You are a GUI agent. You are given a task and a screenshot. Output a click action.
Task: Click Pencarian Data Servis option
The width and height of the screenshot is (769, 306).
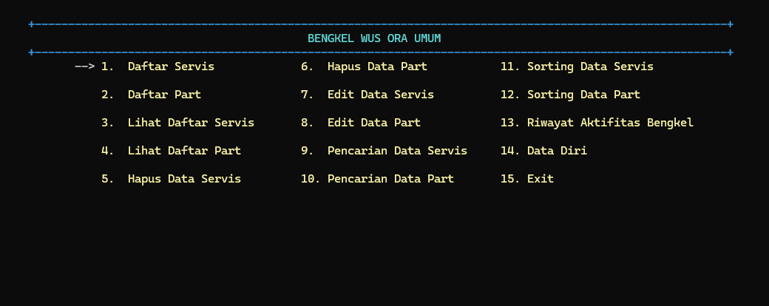[397, 151]
